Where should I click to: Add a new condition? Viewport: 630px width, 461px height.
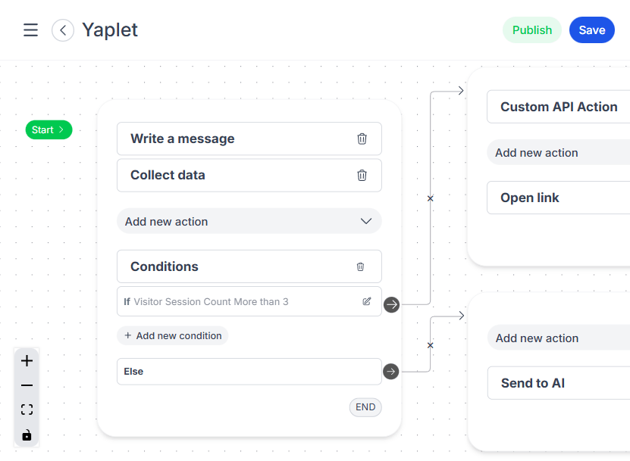(173, 335)
